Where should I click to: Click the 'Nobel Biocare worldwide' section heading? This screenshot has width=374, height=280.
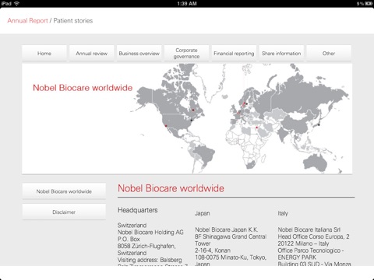(171, 188)
